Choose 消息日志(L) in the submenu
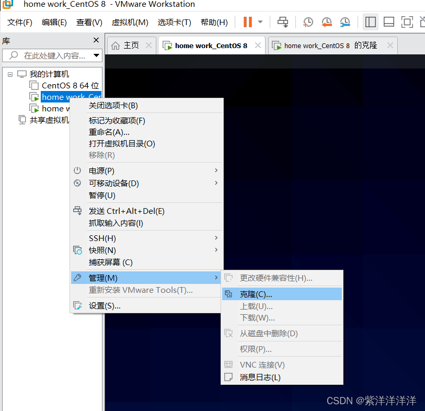Screen dimensions: 425x411 [260, 377]
